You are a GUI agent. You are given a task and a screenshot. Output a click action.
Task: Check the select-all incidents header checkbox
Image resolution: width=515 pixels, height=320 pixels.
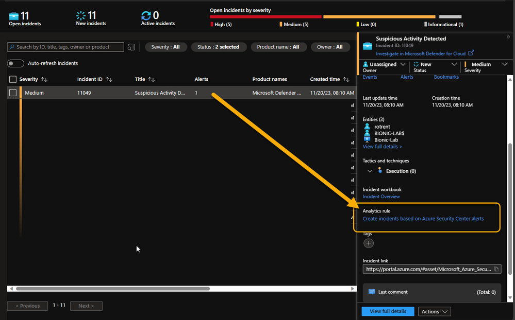[x=13, y=79]
